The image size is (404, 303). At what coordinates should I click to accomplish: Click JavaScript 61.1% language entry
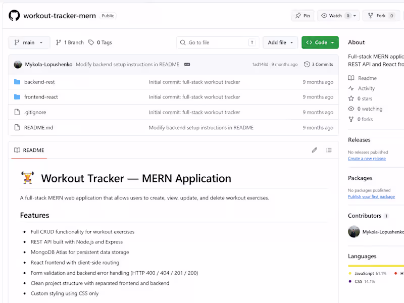(x=368, y=274)
